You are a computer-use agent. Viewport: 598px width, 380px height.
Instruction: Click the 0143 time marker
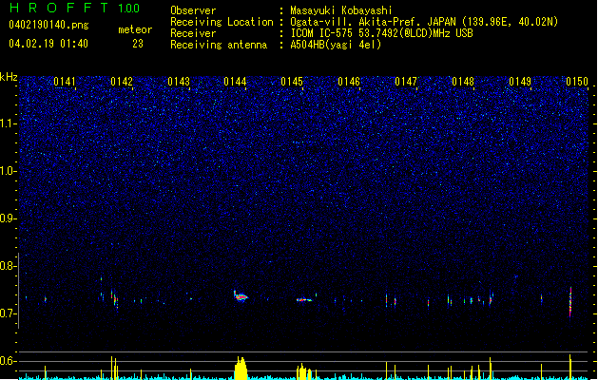(x=179, y=82)
